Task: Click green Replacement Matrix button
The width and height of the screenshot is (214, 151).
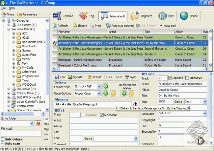Action: pos(124,94)
